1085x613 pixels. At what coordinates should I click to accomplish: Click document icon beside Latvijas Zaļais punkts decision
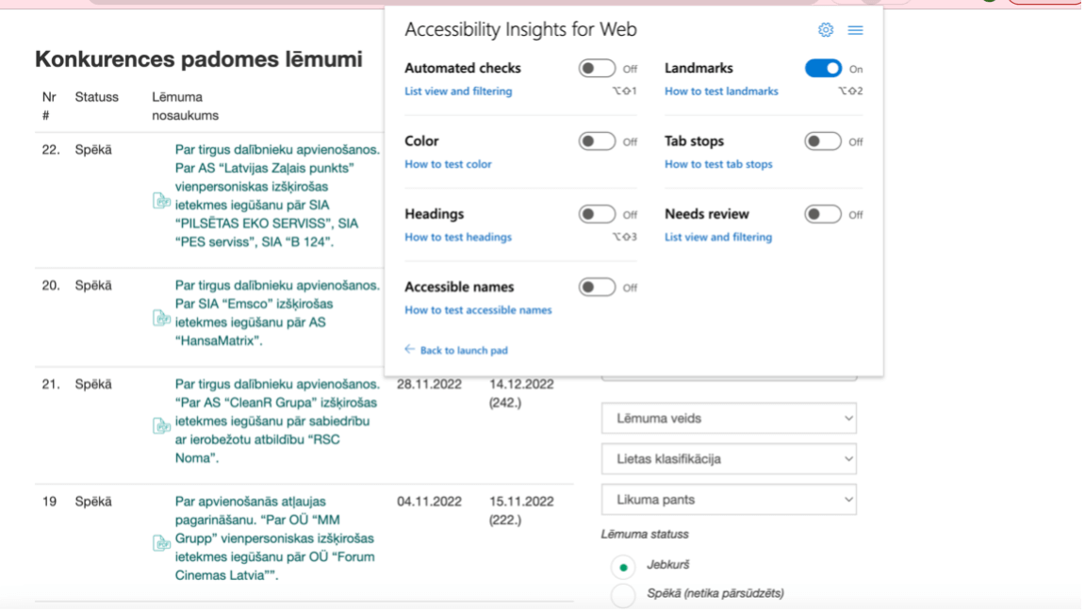pos(161,200)
